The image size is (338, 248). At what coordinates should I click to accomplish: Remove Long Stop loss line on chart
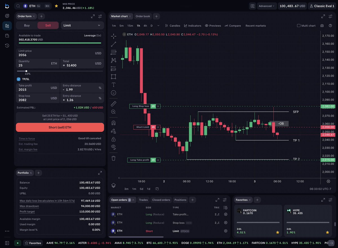pos(158,106)
